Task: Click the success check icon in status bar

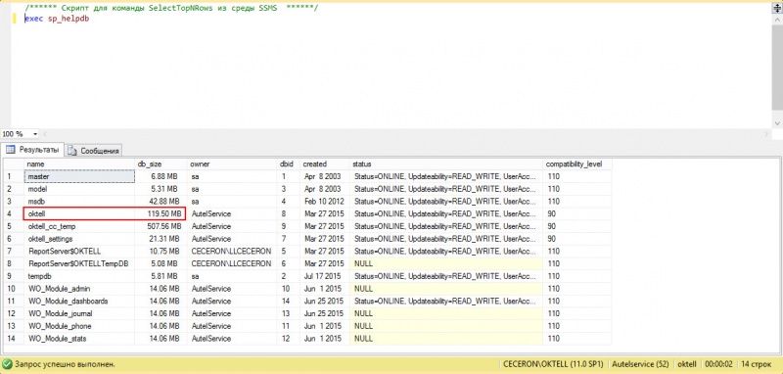Action: [x=7, y=364]
